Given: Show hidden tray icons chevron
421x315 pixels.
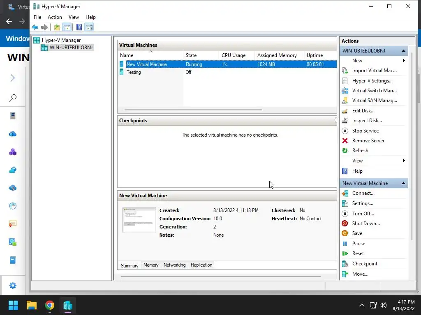Looking at the screenshot, I should tap(362, 305).
